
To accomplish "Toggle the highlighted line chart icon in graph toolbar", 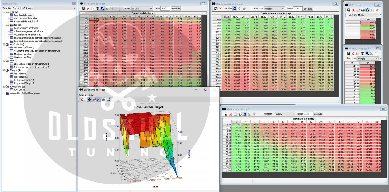I will point(99,100).
